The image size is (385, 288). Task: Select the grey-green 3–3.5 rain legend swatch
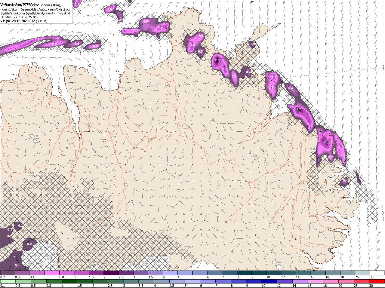point(131,282)
